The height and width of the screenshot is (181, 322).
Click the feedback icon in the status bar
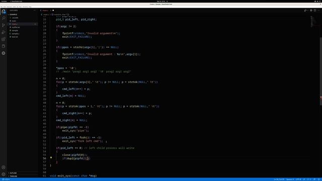(x=314, y=179)
